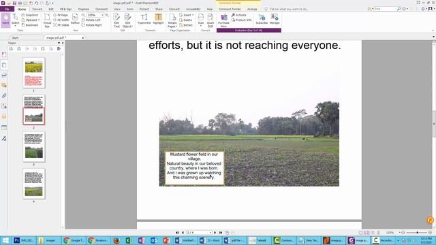Go to the first page
Image resolution: width=436 pixels, height=245 pixels.
[x=177, y=233]
